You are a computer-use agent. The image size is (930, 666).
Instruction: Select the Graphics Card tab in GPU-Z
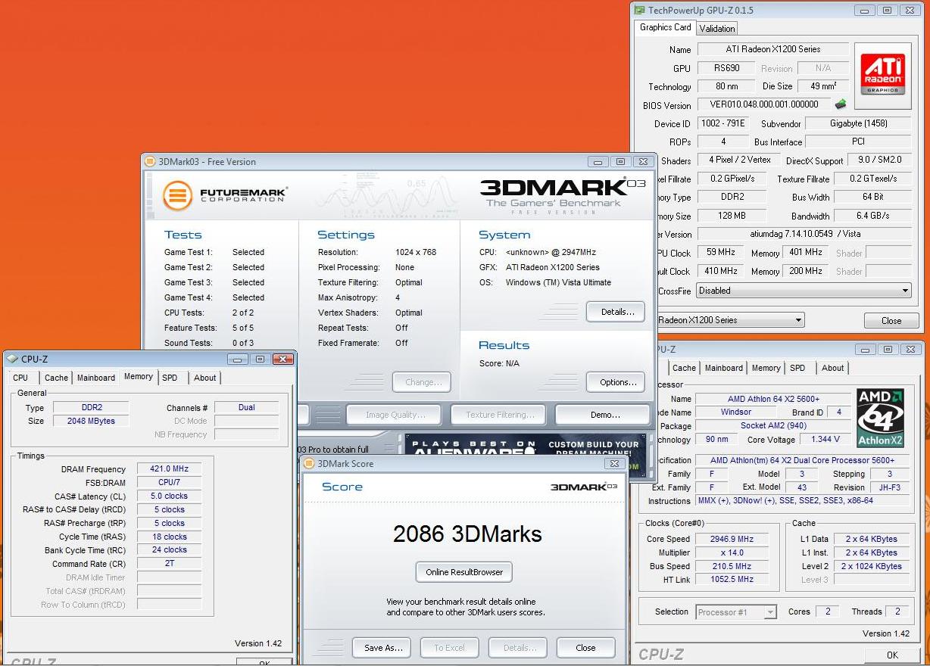tap(665, 27)
